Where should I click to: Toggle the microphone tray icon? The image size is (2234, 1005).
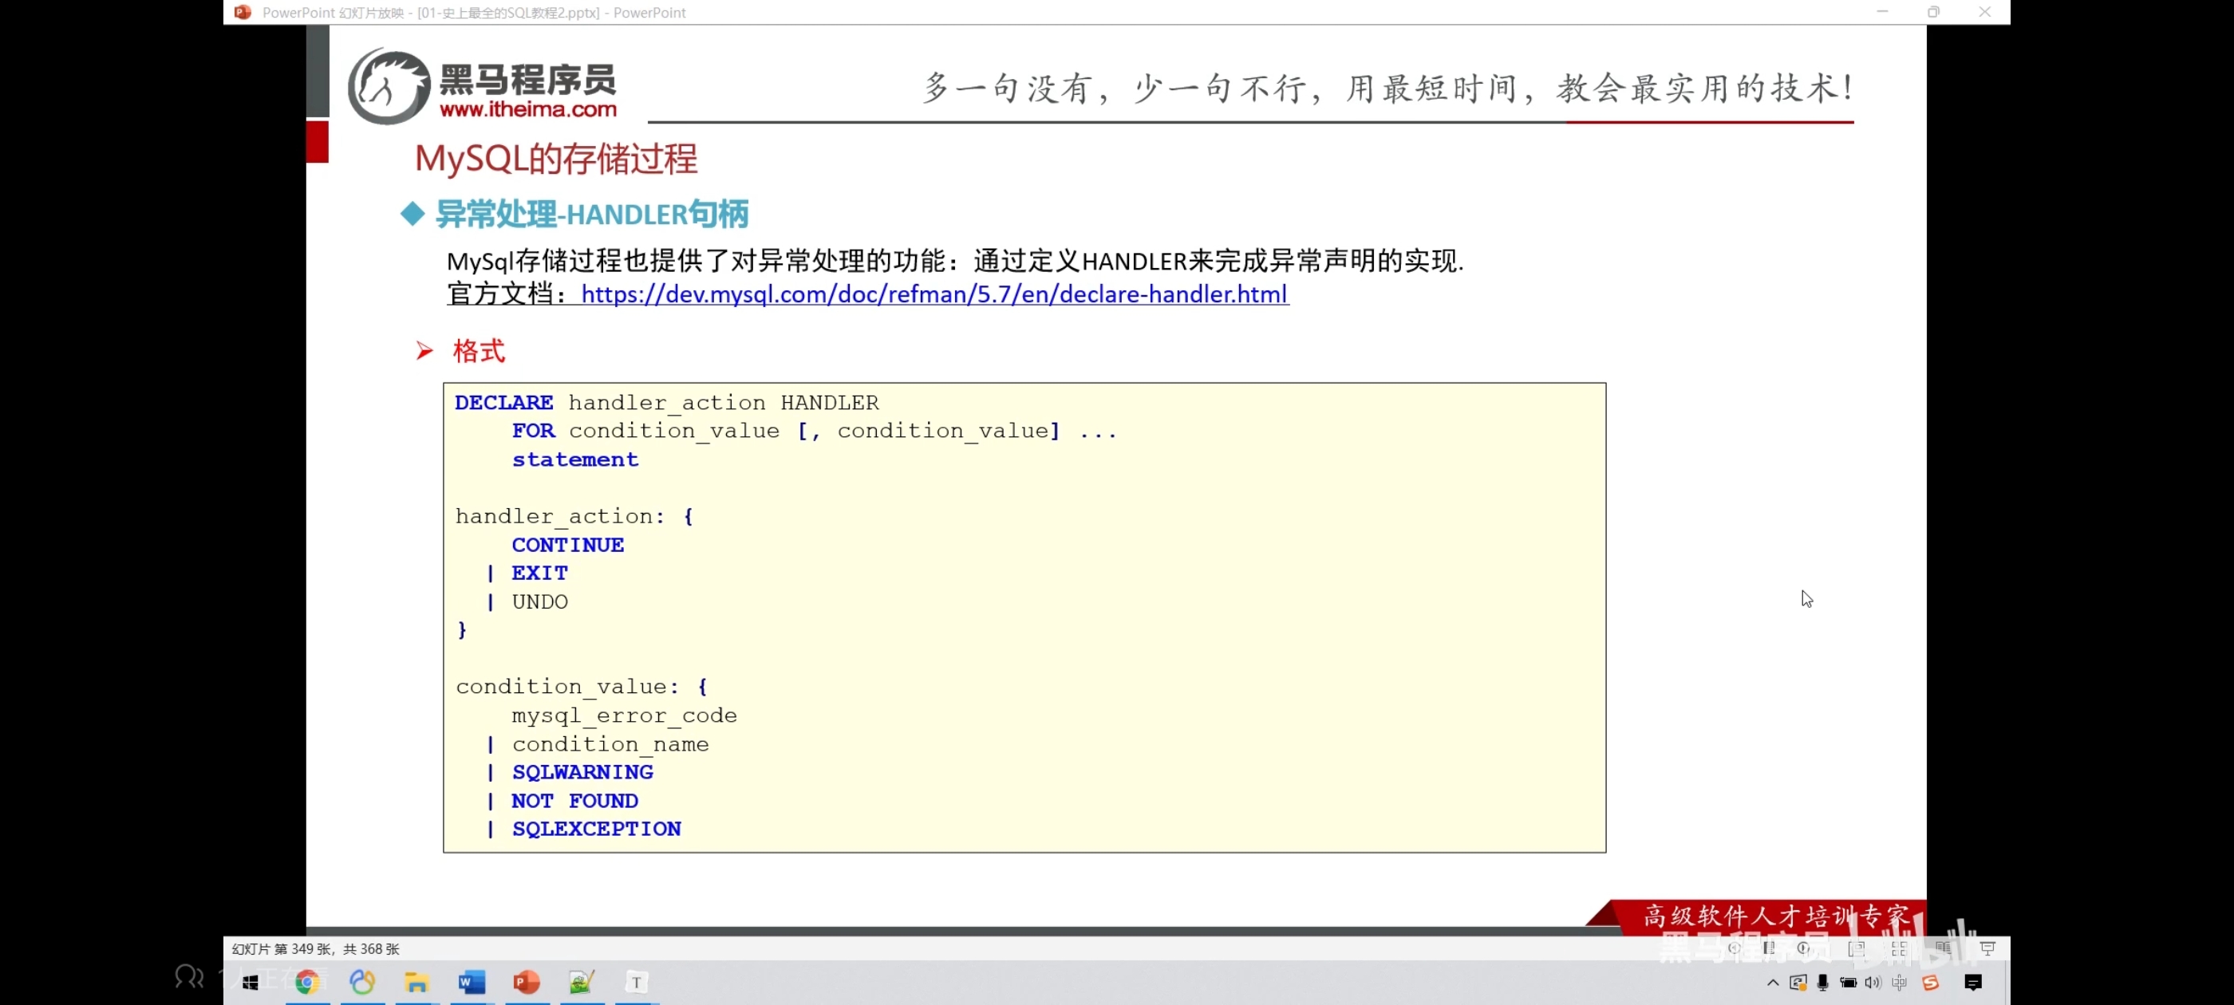1822,983
